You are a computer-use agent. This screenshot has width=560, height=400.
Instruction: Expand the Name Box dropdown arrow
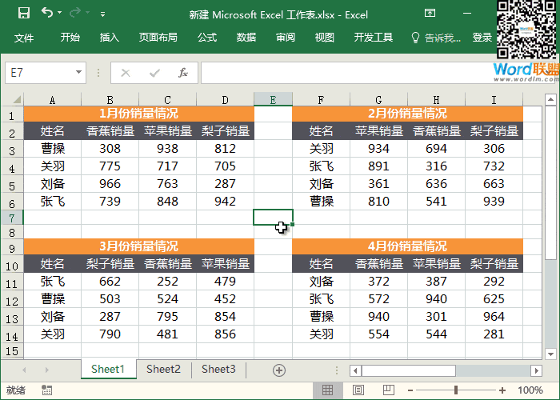(x=78, y=73)
